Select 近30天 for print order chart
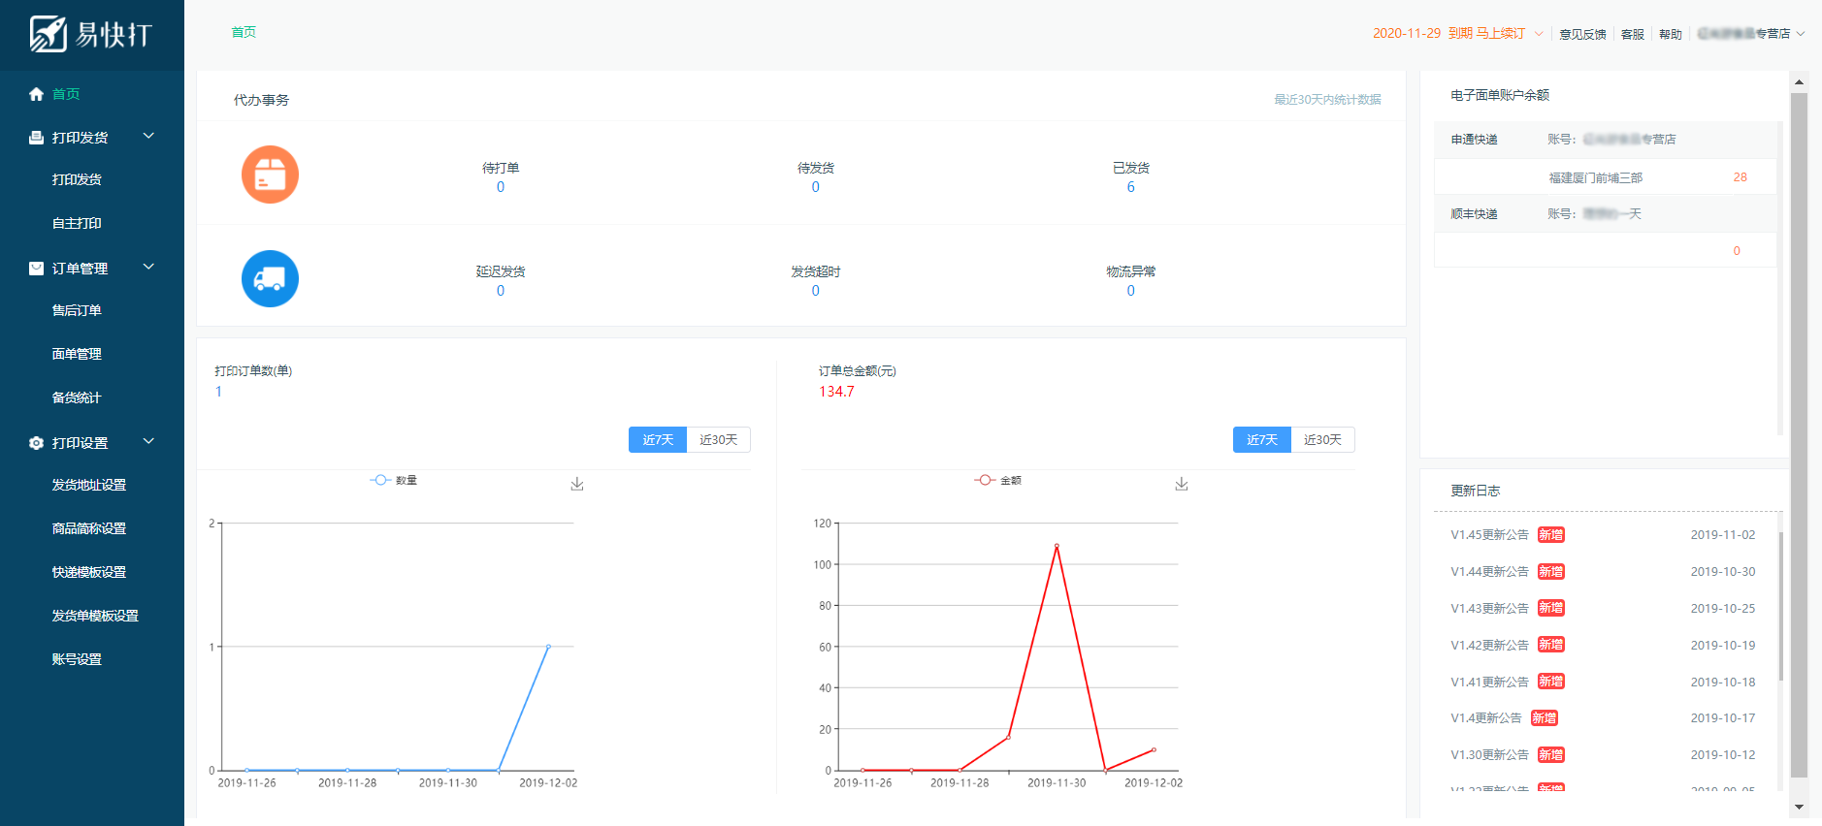Screen dimensions: 1822x826 coord(719,440)
